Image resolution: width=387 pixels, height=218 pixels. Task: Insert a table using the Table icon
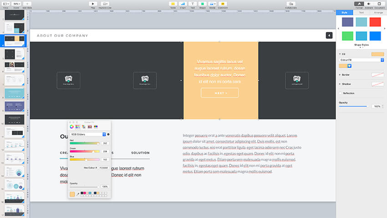click(x=173, y=4)
